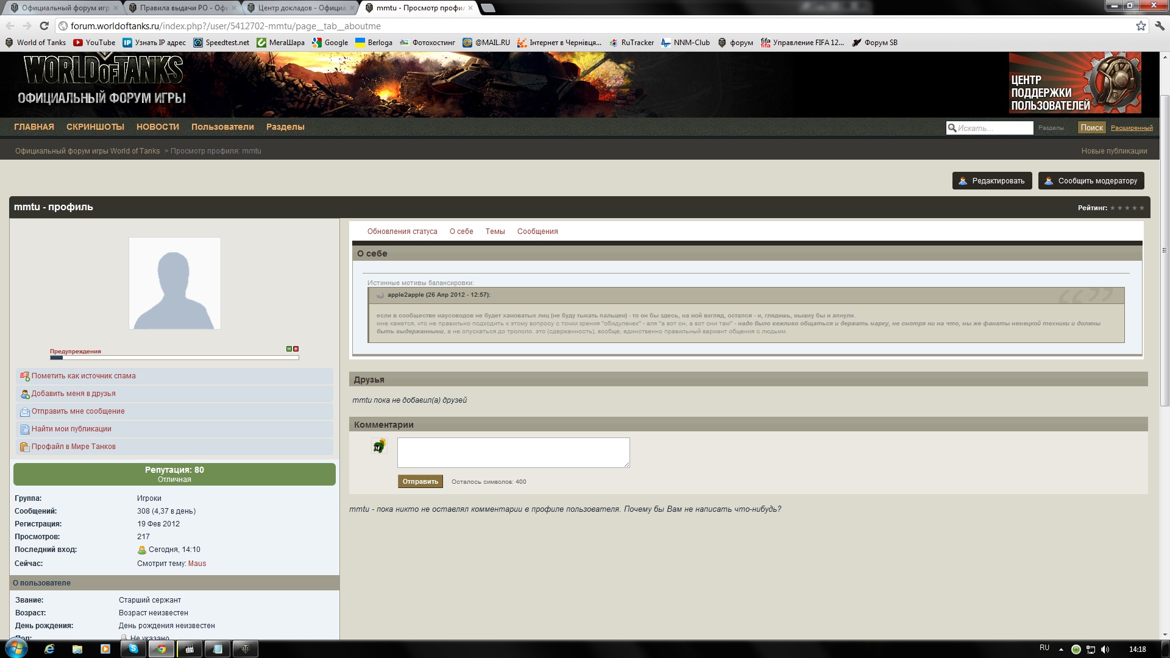Screen dimensions: 1170x658
Task: Open the user support center banner
Action: pyautogui.click(x=1075, y=83)
